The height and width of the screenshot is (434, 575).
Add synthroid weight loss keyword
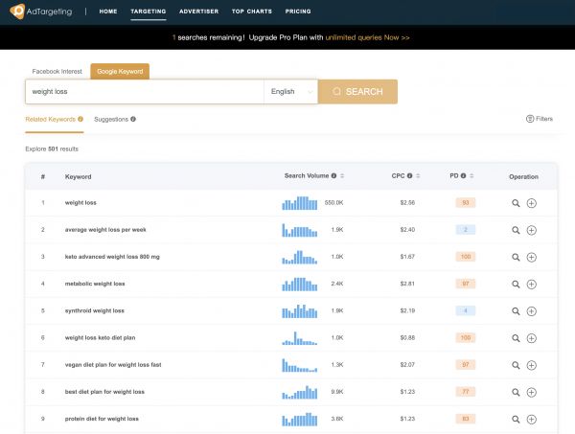tap(531, 311)
